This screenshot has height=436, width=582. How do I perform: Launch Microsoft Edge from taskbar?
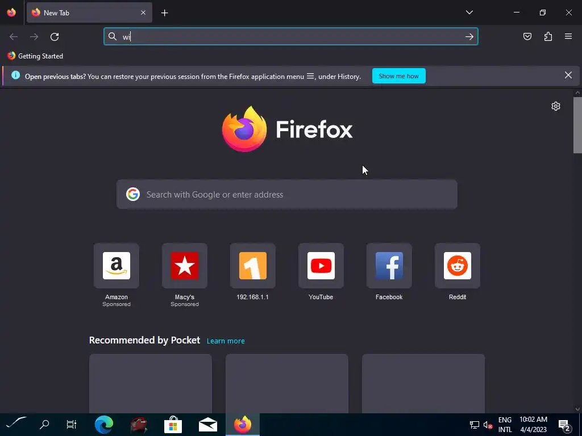pyautogui.click(x=104, y=425)
